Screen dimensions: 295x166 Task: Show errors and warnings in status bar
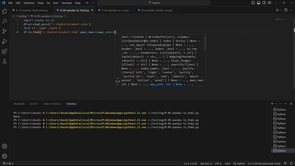pos(8,163)
